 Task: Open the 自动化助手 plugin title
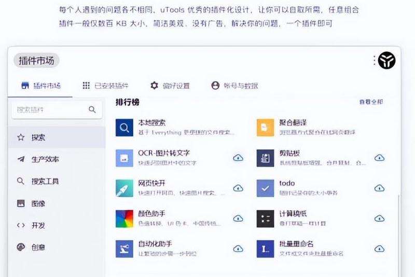[155, 244]
